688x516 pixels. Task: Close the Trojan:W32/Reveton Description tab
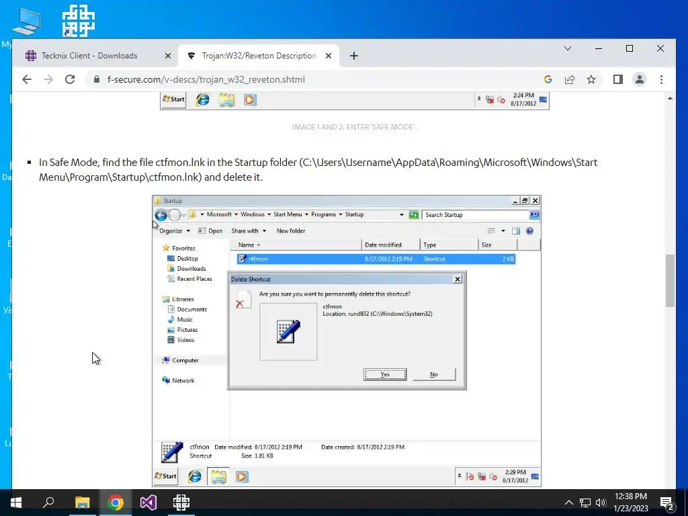coord(328,56)
